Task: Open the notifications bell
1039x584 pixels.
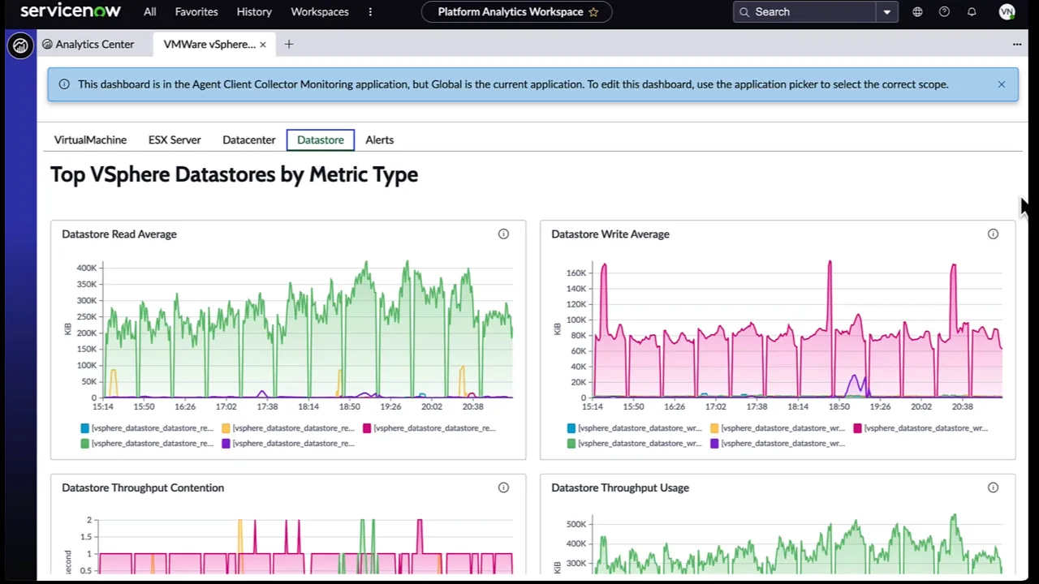Action: pos(972,11)
